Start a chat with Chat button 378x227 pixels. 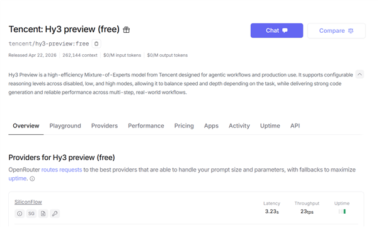pos(277,30)
